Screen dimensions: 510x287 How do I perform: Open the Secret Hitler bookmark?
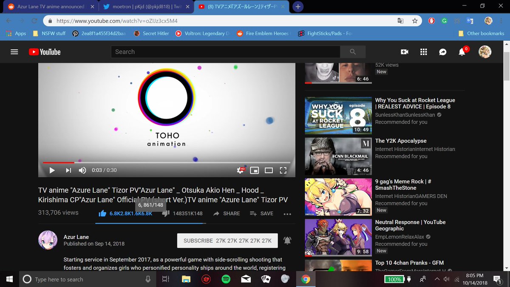151,34
